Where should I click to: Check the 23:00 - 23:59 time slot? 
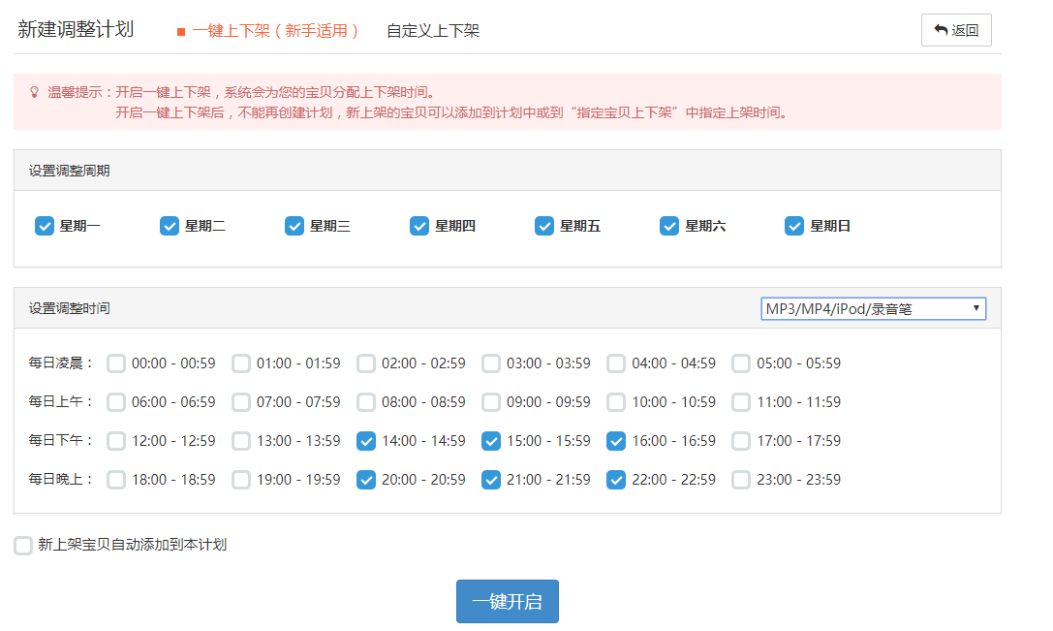point(741,480)
